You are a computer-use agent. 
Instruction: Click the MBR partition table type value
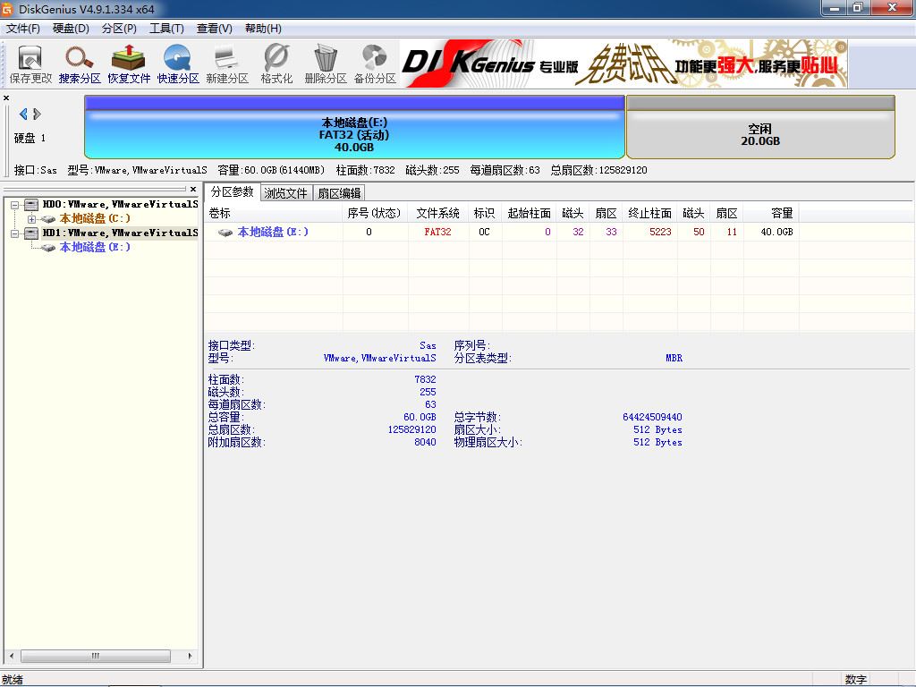674,358
